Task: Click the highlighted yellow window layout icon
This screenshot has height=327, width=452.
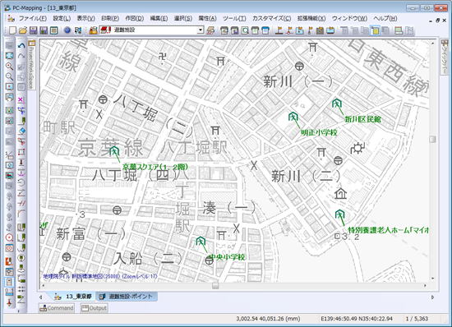Action: pos(375,30)
